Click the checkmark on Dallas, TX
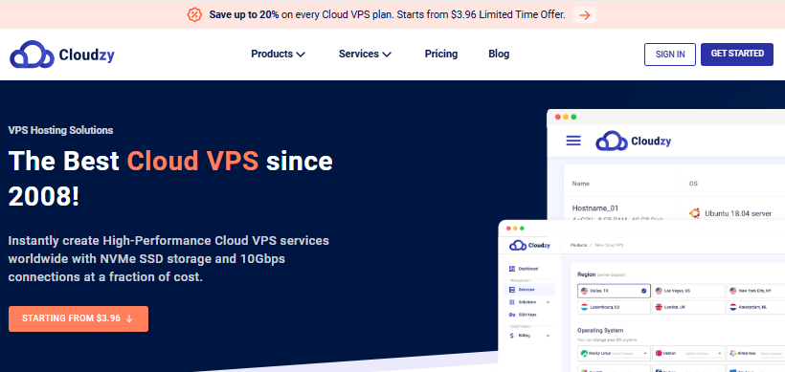This screenshot has height=372, width=785. (644, 291)
